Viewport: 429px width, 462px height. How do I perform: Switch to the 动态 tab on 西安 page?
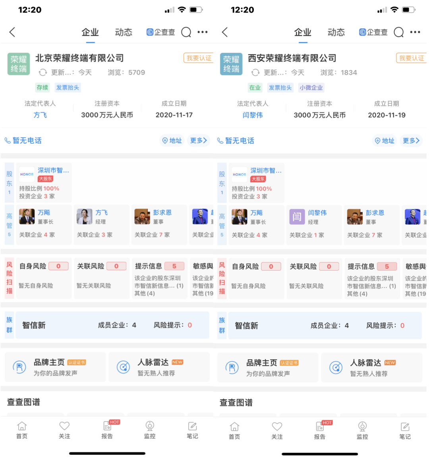click(x=336, y=32)
